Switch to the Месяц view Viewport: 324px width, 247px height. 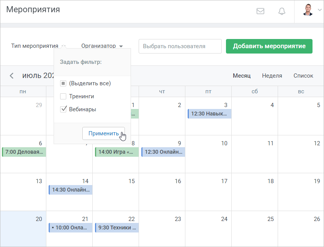click(242, 76)
